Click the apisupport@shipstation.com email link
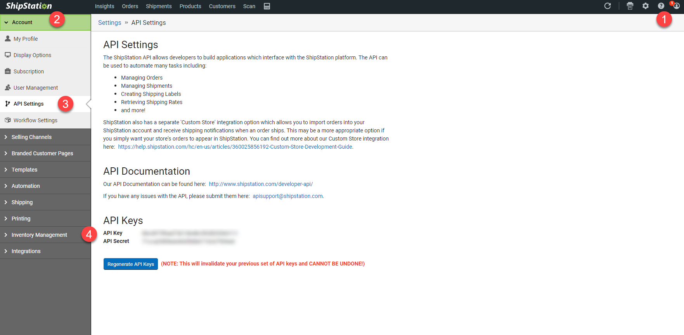The height and width of the screenshot is (335, 684). coord(287,196)
